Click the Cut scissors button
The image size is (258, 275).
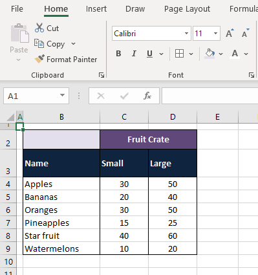coord(47,28)
